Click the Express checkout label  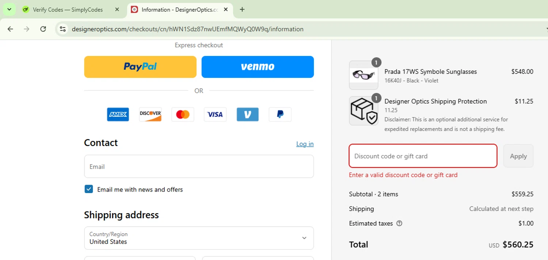coord(199,45)
